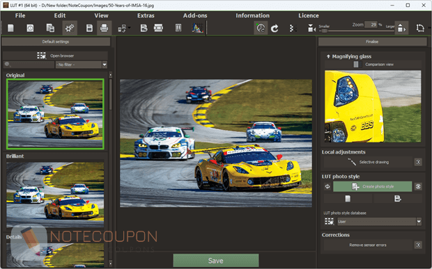Image resolution: width=432 pixels, height=269 pixels.
Task: Click the Open browser button
Action: coord(55,56)
